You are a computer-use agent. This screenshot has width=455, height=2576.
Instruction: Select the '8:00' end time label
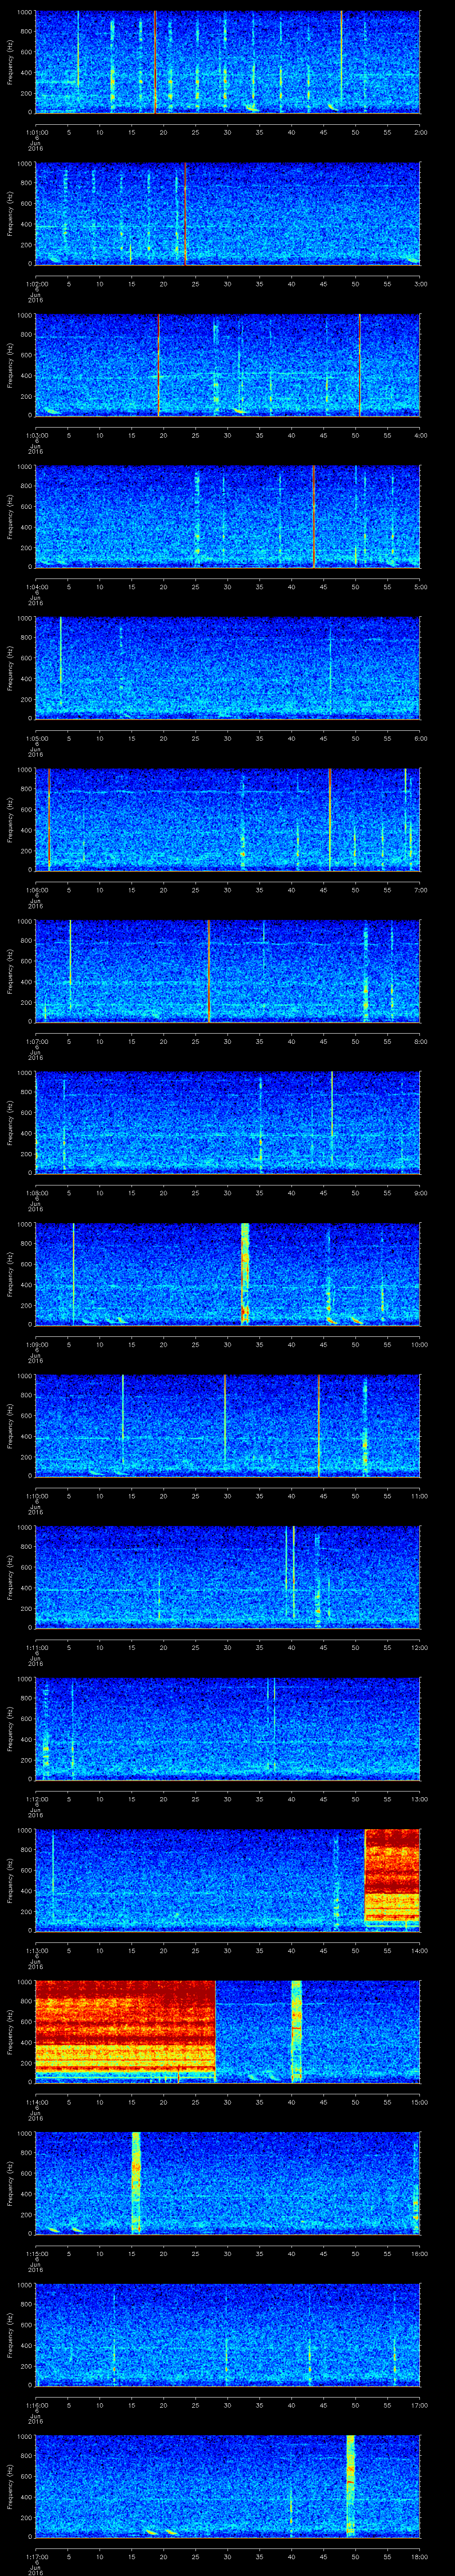(x=420, y=1041)
